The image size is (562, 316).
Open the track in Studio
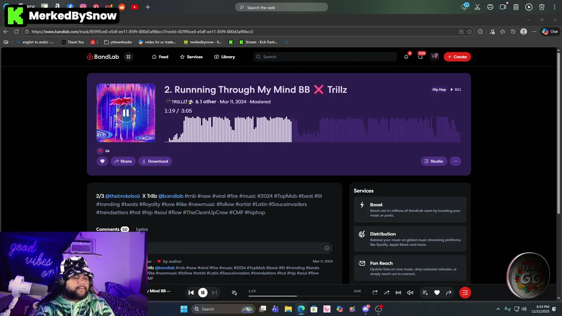(434, 161)
